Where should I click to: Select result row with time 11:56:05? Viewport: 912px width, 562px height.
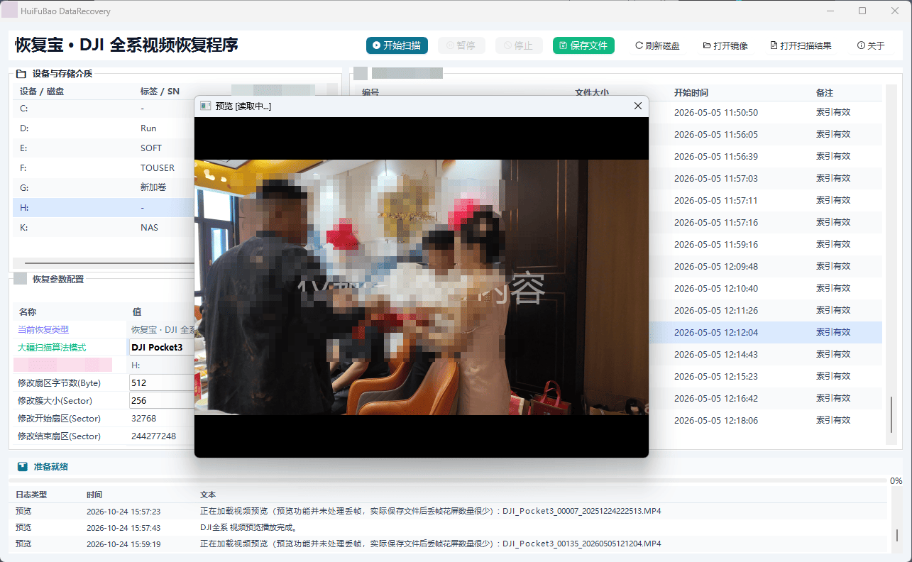(x=765, y=134)
